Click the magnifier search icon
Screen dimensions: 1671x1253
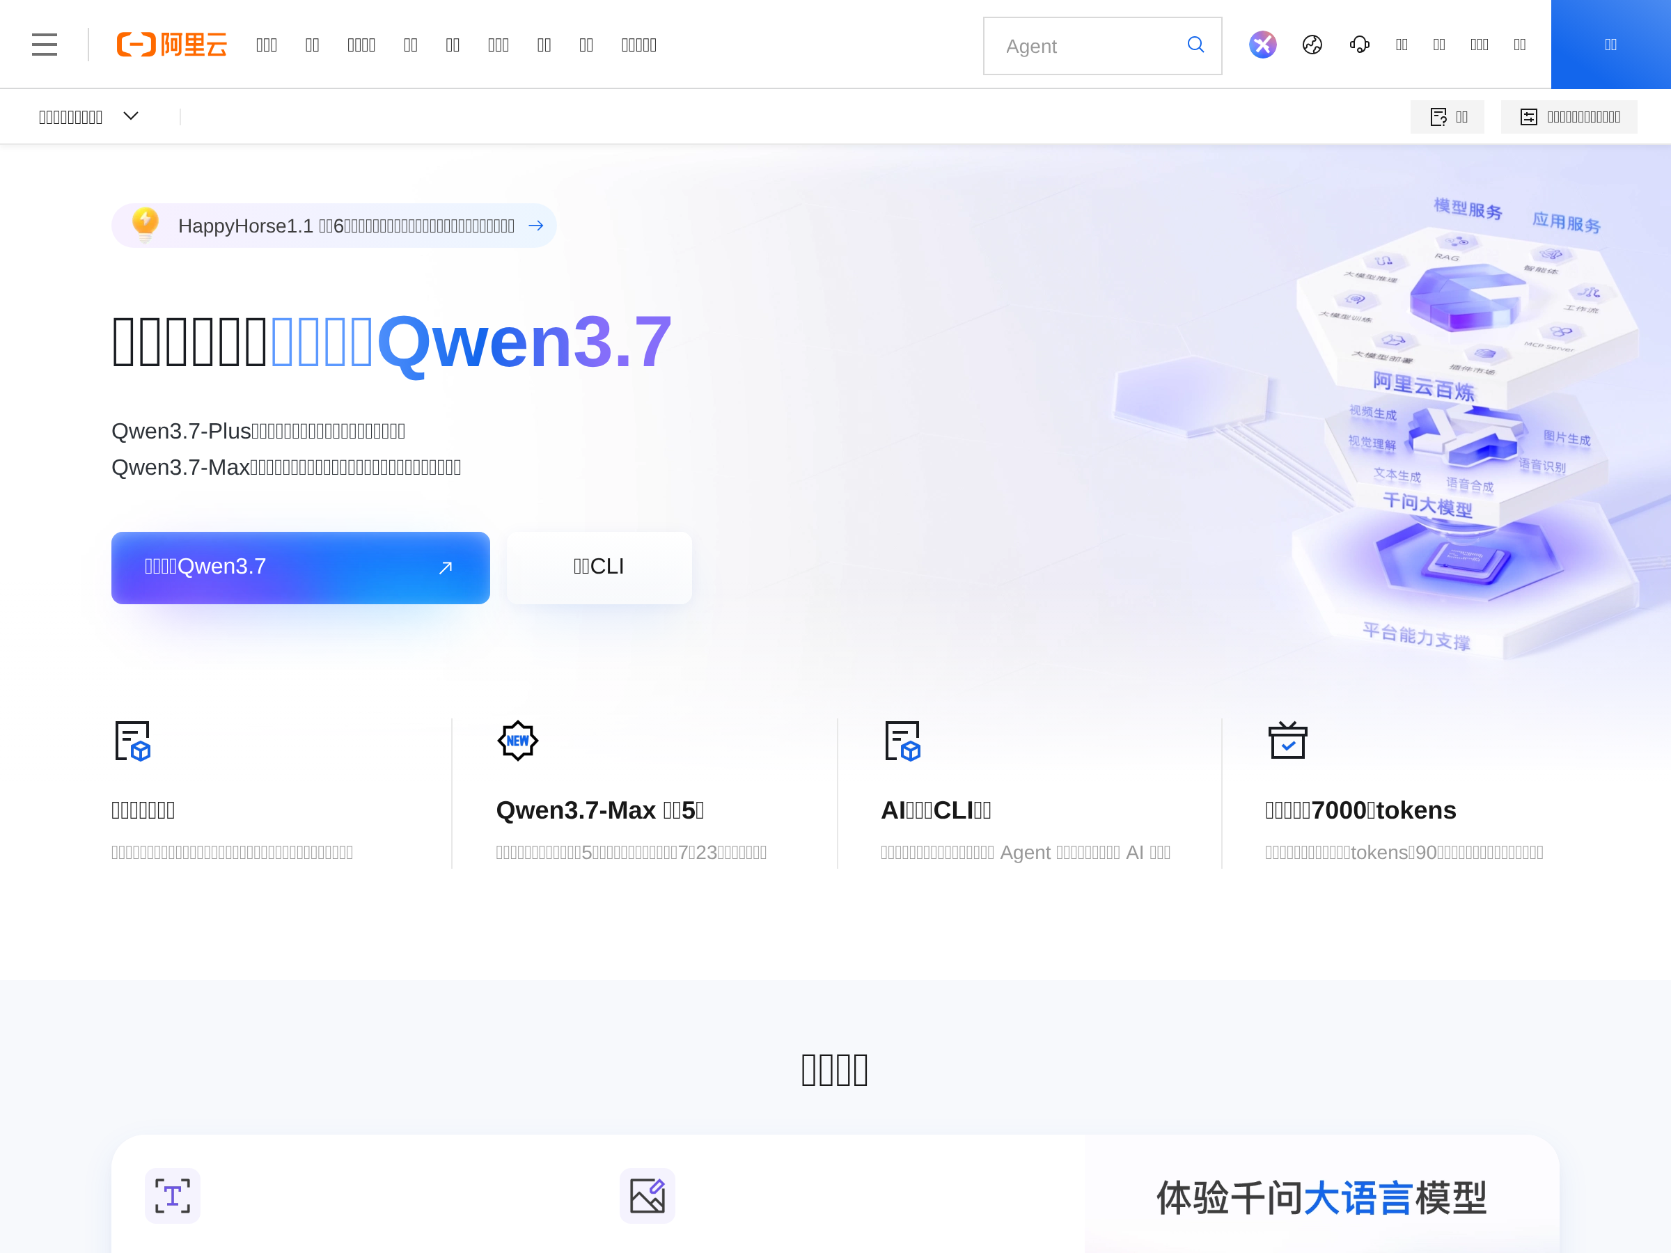pos(1195,45)
